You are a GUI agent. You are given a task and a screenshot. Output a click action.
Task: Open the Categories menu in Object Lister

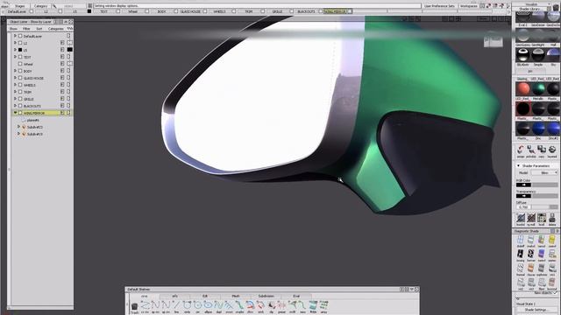55,29
